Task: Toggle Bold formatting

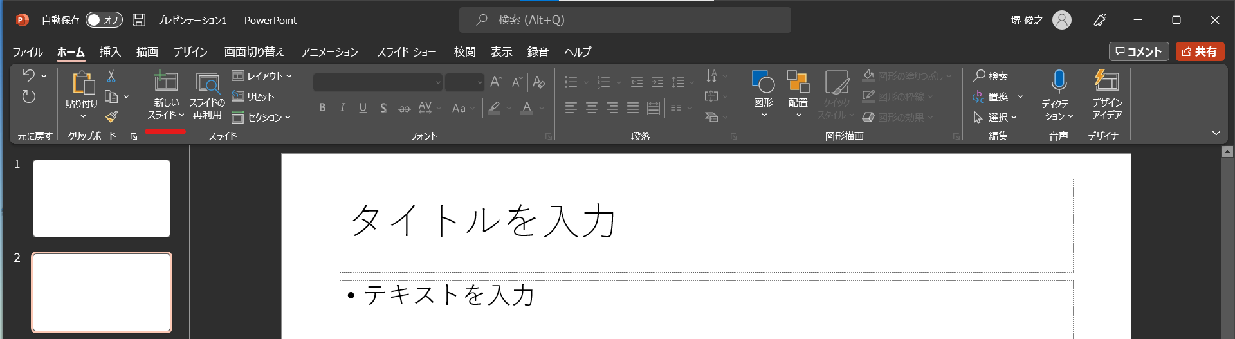Action: pyautogui.click(x=322, y=108)
